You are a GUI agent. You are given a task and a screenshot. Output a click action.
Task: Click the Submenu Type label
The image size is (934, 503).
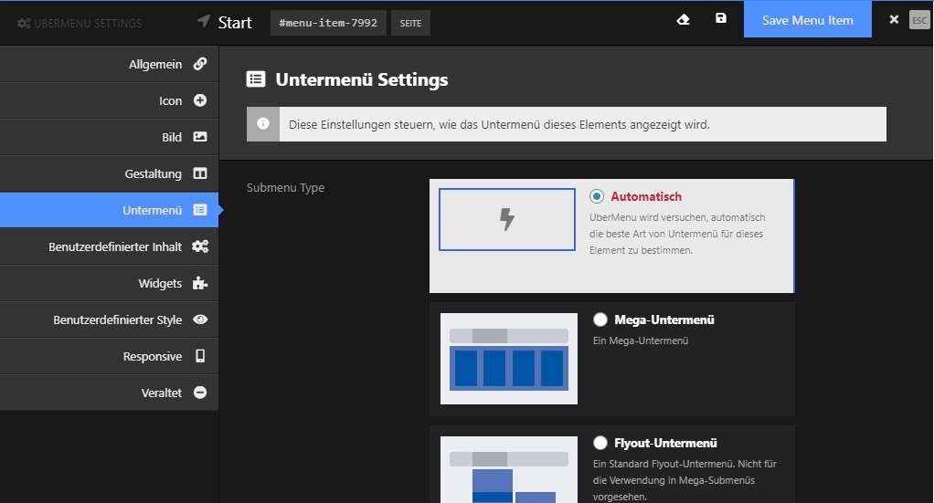coord(285,187)
